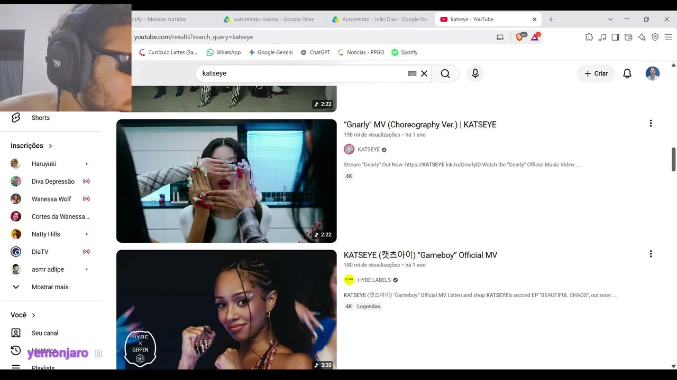This screenshot has width=677, height=380.
Task: Open the browser hamburger main menu
Action: [x=669, y=37]
